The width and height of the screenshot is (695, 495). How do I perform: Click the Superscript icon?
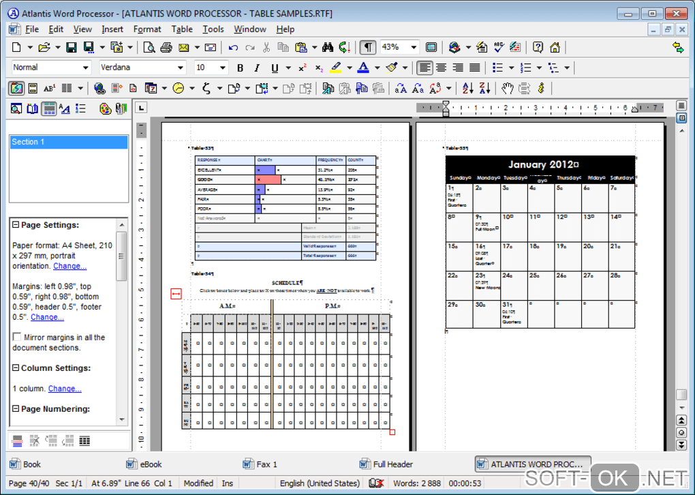(x=303, y=68)
